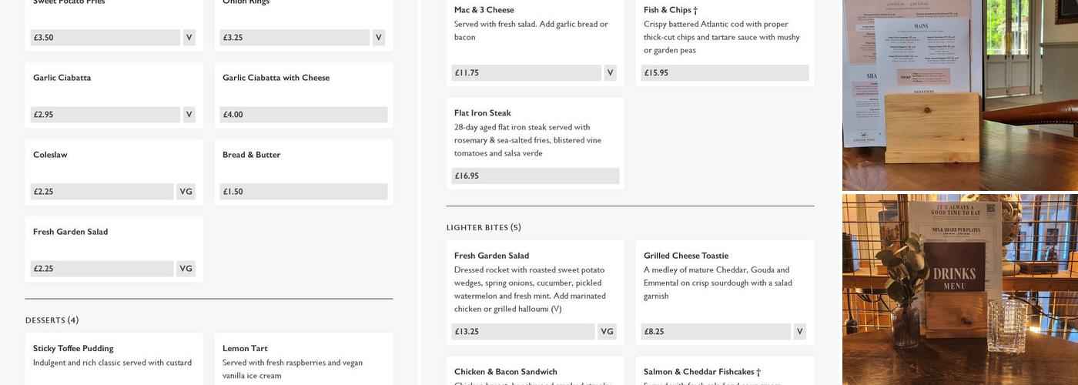Open the Desserts (4) section heading
Image resolution: width=1078 pixels, height=385 pixels.
pos(52,320)
